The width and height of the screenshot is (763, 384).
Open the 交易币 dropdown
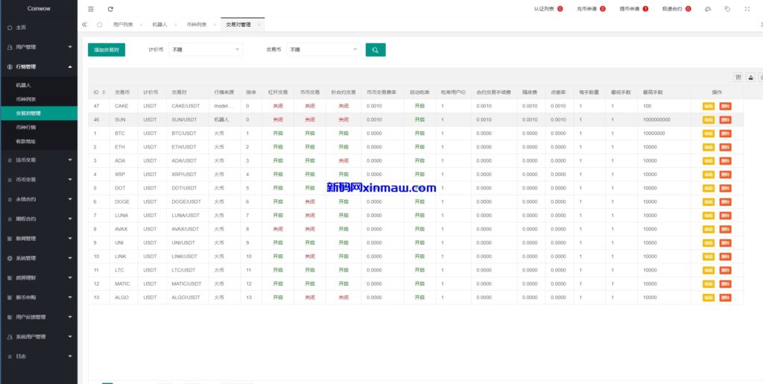pyautogui.click(x=324, y=50)
